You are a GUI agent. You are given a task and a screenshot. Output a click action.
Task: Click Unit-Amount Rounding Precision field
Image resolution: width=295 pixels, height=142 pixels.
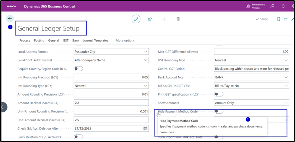111,111
